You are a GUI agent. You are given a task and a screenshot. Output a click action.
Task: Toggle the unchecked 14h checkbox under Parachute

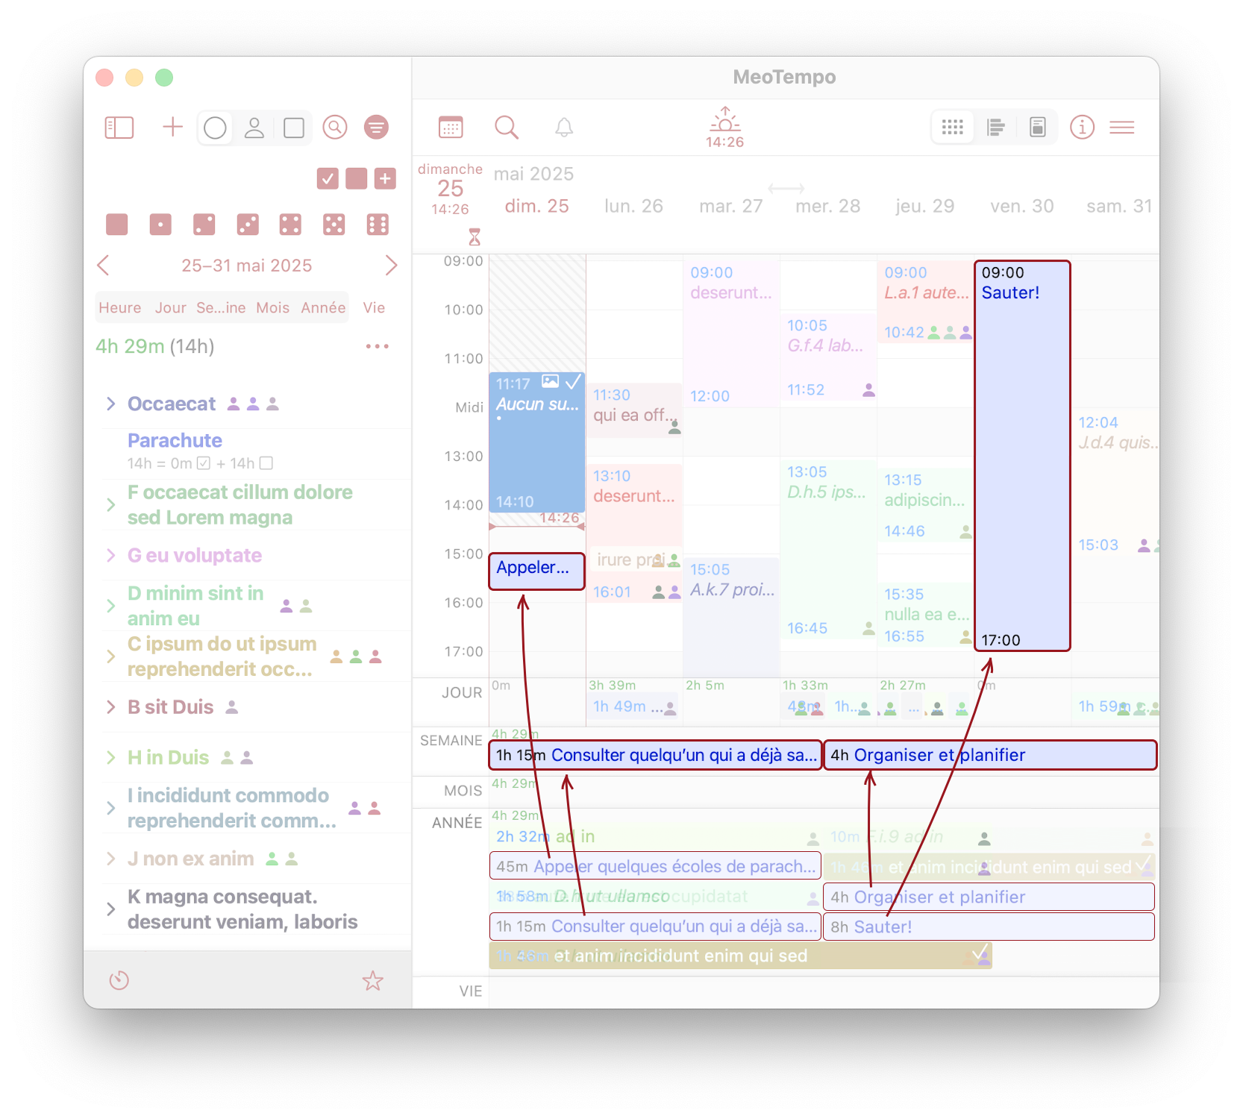tap(266, 463)
